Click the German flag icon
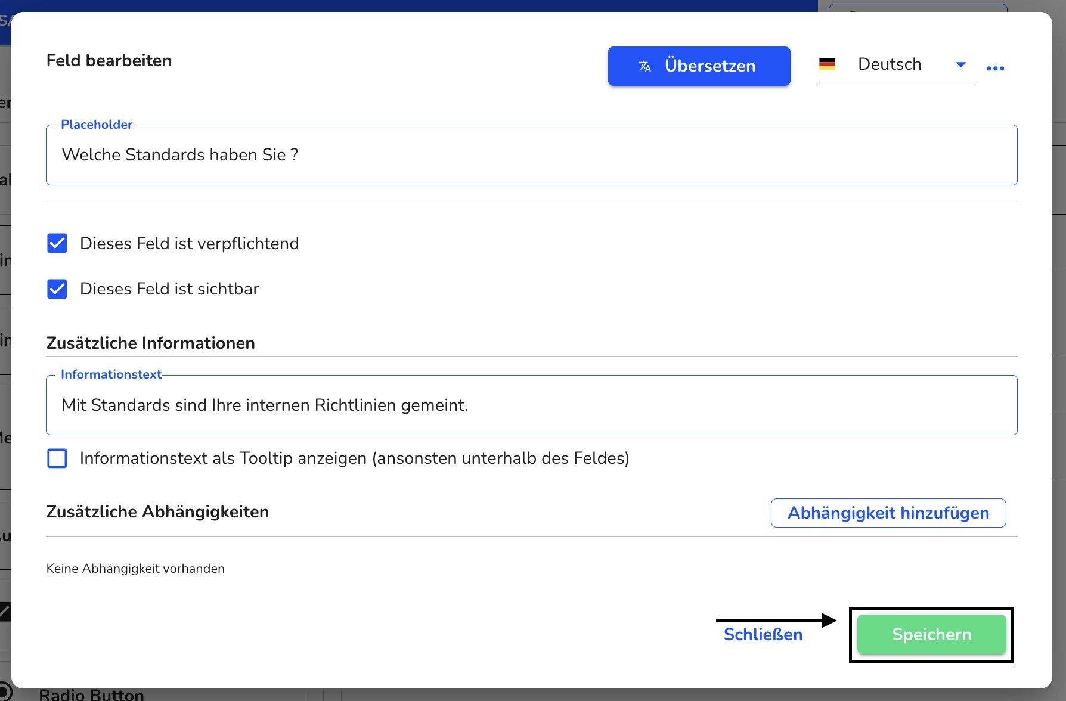Image resolution: width=1066 pixels, height=701 pixels. coord(827,64)
